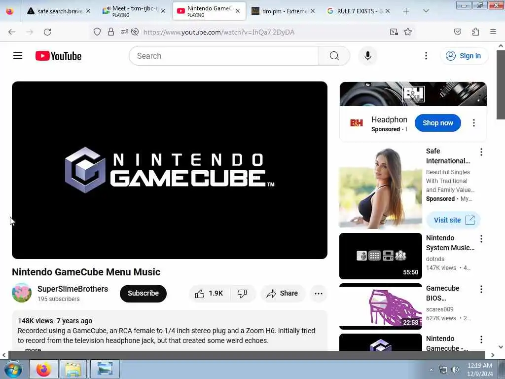Open the Windows Start menu
Image resolution: width=505 pixels, height=379 pixels.
[x=13, y=369]
